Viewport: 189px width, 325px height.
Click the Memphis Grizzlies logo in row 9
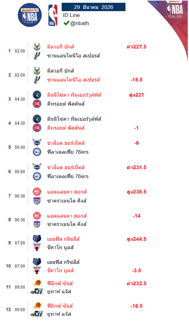[37, 239]
